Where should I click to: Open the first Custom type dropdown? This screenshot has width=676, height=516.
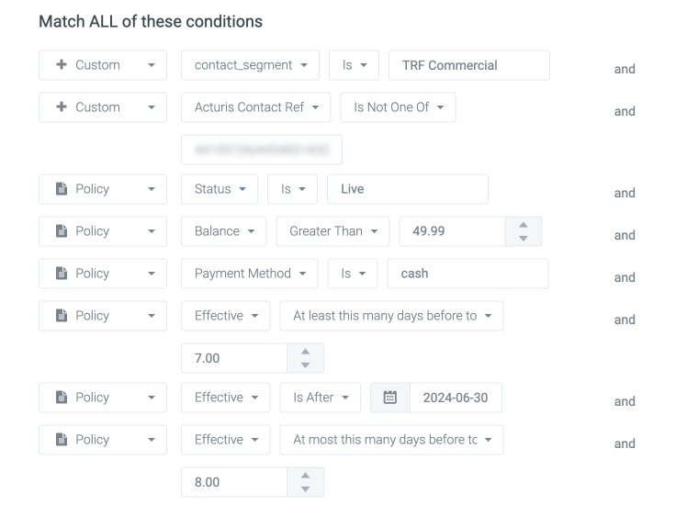102,65
